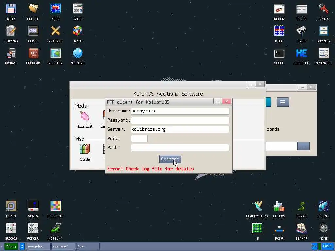The height and width of the screenshot is (251, 335).
Task: Open the KFAR desktop icon
Action: [55, 9]
